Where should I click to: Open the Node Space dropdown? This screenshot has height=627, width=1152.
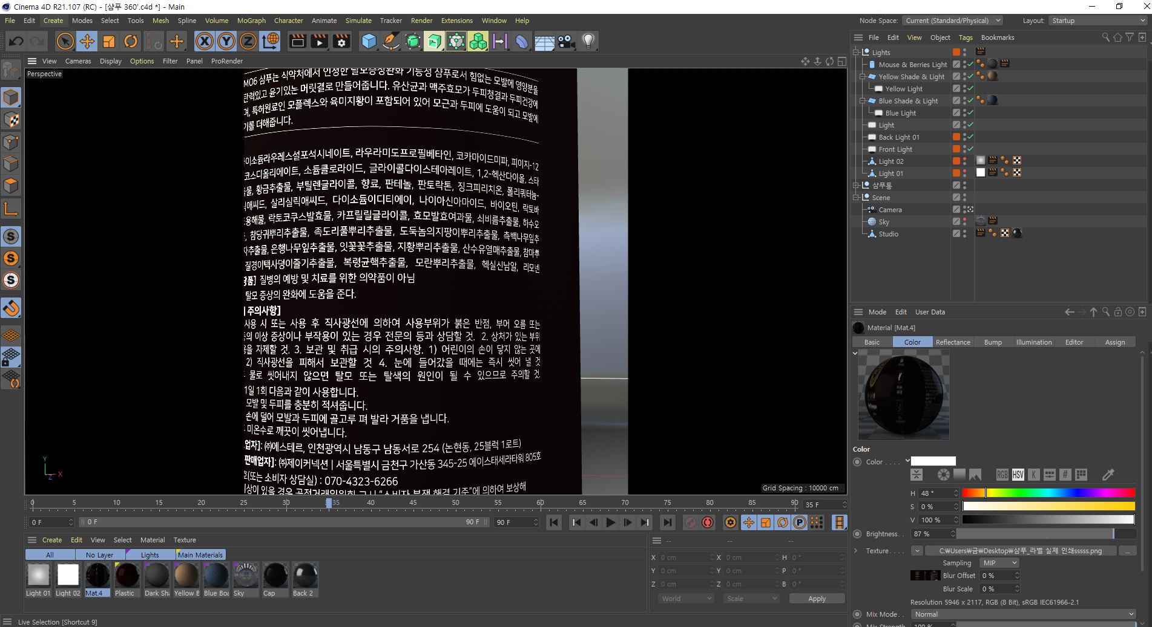coord(953,21)
